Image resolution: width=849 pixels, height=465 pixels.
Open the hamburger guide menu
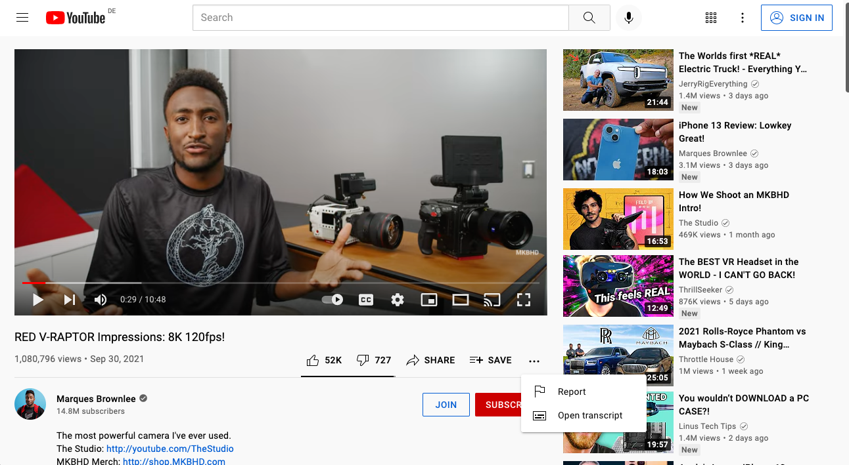click(x=22, y=18)
